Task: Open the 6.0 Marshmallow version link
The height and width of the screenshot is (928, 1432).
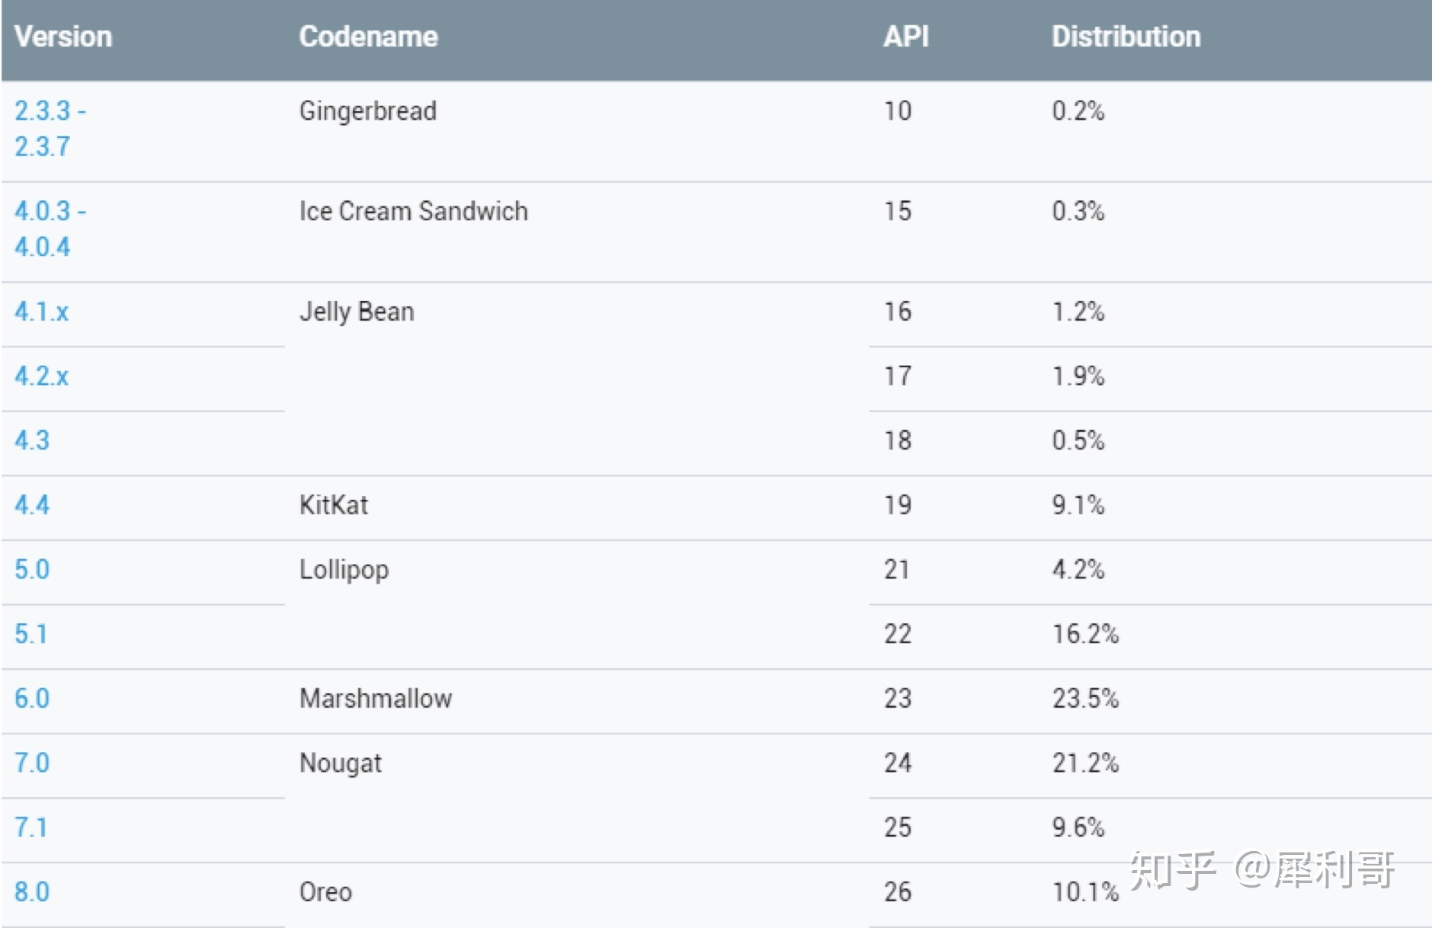Action: [32, 699]
